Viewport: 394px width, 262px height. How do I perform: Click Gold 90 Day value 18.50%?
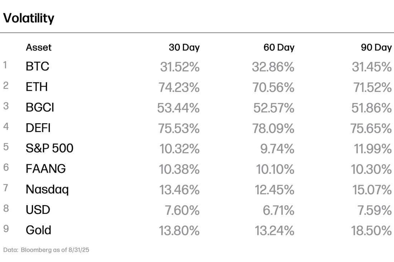click(371, 231)
